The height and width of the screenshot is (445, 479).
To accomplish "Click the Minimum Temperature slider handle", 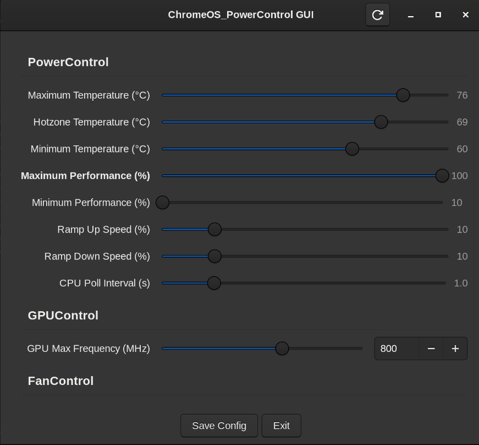I will coord(352,149).
